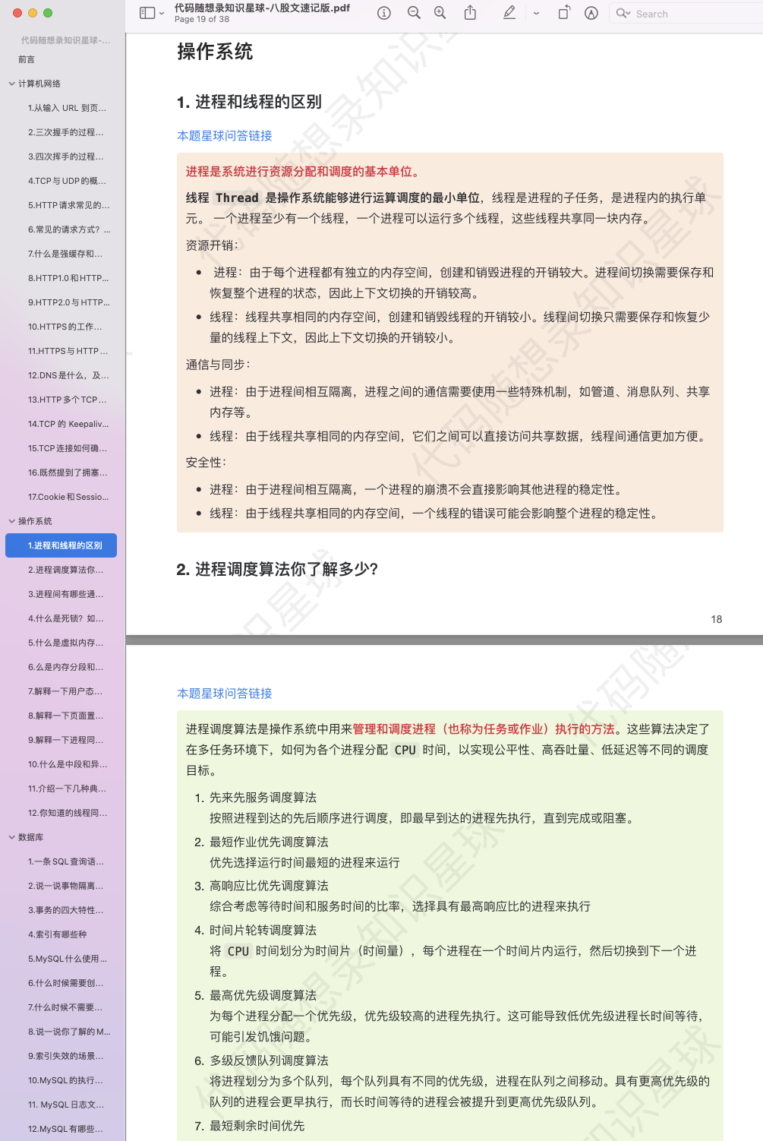
Task: Open the 前言 outline entry
Action: (x=27, y=59)
